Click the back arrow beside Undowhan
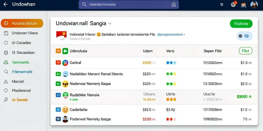 6,5
